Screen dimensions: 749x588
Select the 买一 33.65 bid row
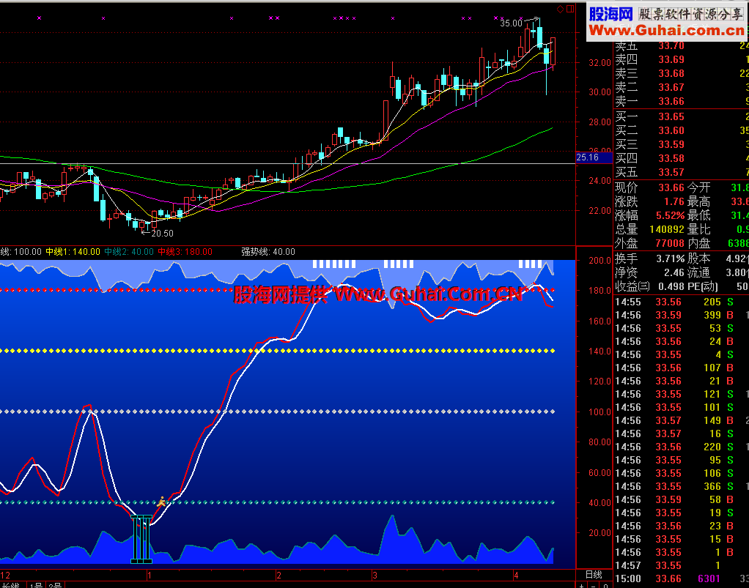coord(681,116)
